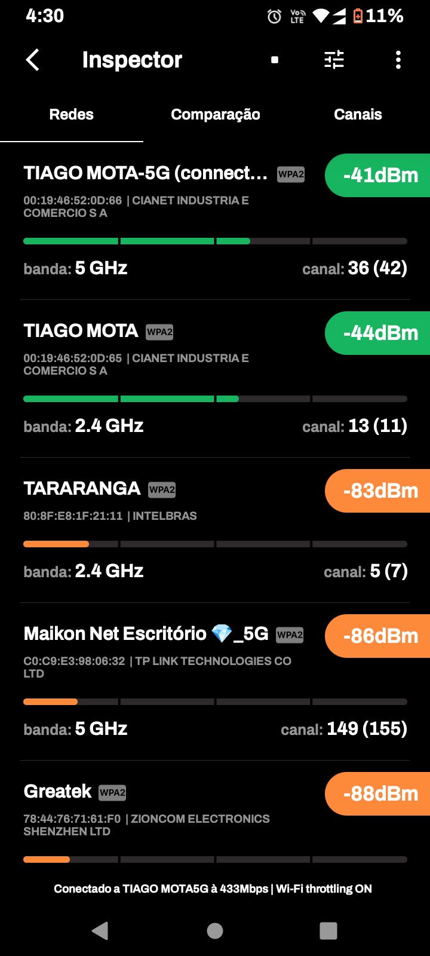Tap the TIAGO MOTA signal strength bar
Viewport: 430px width, 956px height.
(x=215, y=399)
